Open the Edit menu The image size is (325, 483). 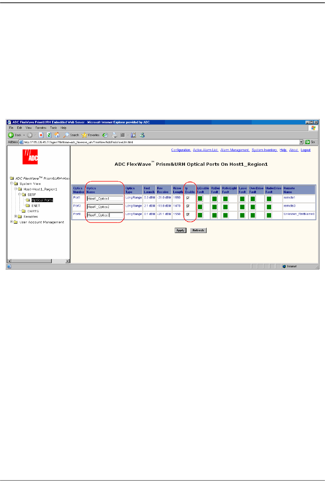pyautogui.click(x=19, y=128)
